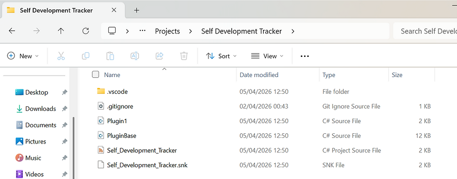Image resolution: width=457 pixels, height=179 pixels.
Task: Open the See more ellipsis menu in toolbar
Action: click(305, 56)
